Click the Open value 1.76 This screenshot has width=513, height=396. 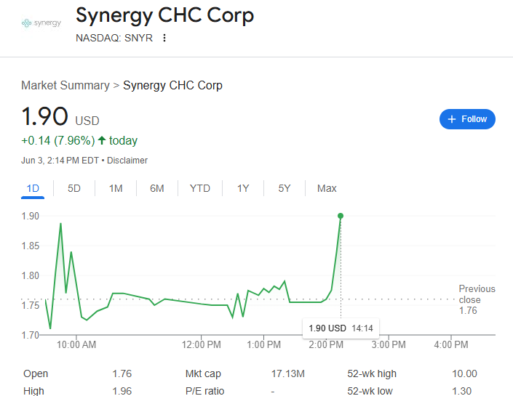[x=122, y=373]
